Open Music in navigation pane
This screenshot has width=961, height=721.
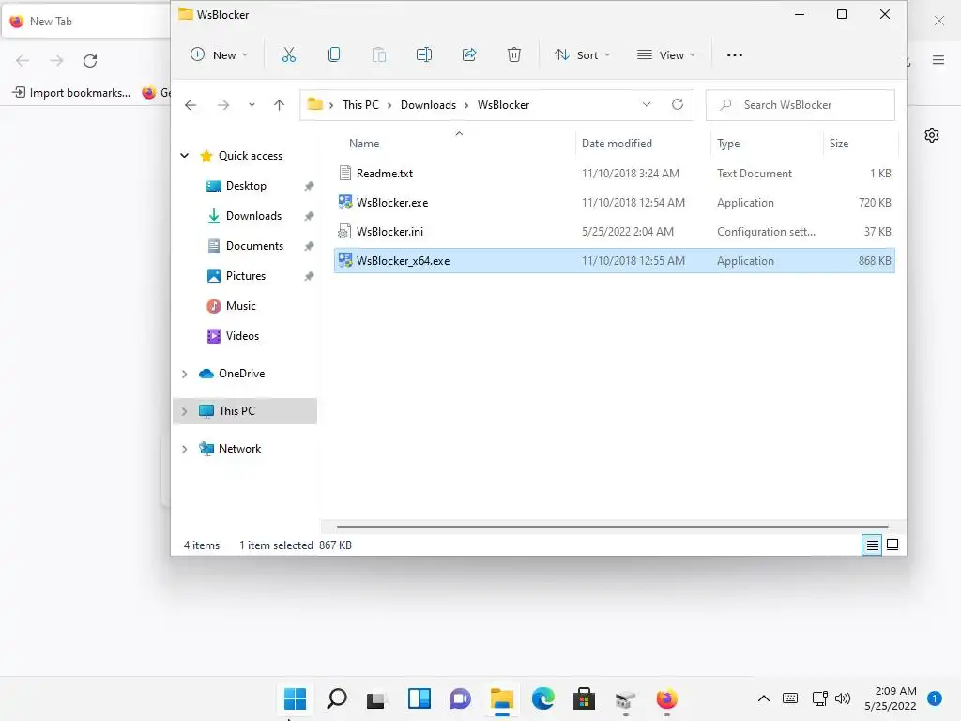coord(240,306)
